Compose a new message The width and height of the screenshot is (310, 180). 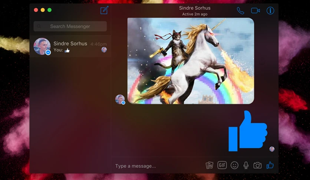[x=104, y=10]
